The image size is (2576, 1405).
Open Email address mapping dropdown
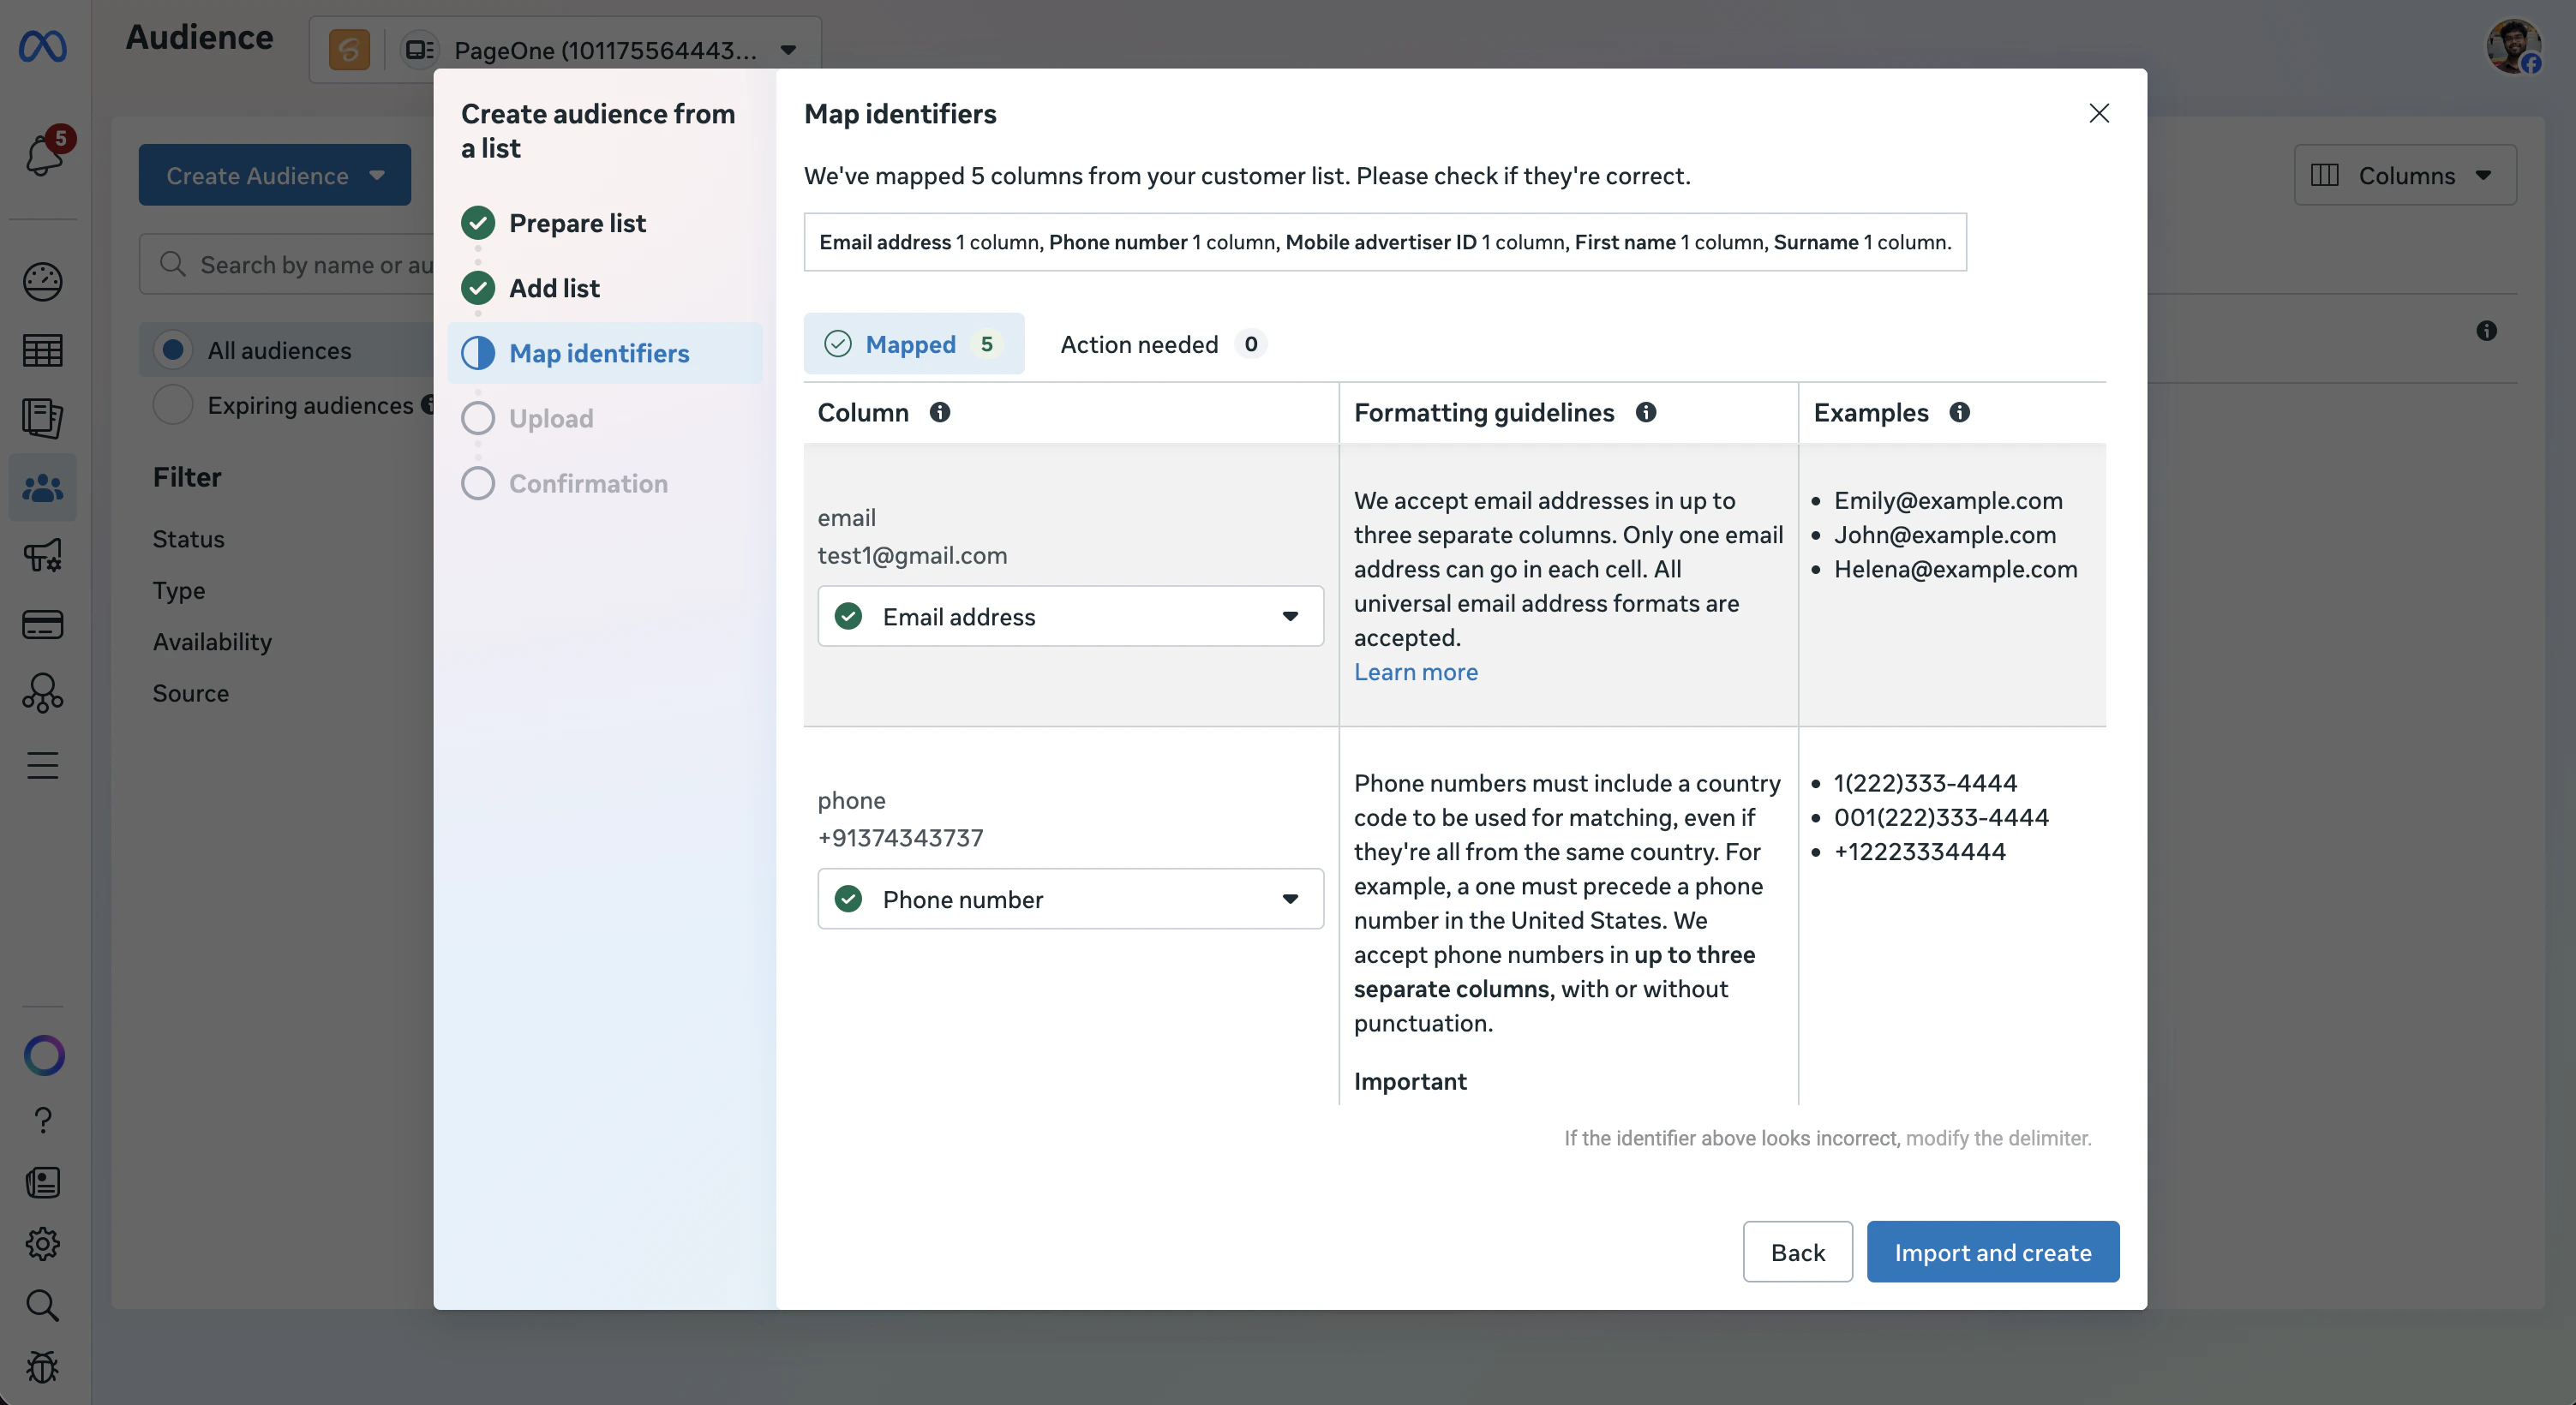[1070, 617]
